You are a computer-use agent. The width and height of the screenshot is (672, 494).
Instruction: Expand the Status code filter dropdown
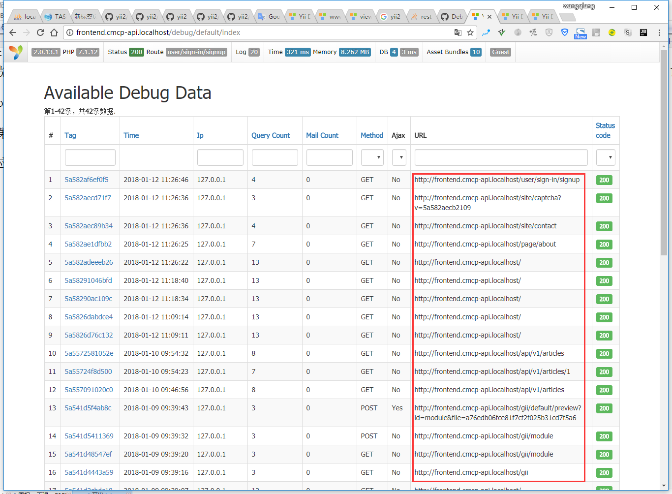point(605,157)
